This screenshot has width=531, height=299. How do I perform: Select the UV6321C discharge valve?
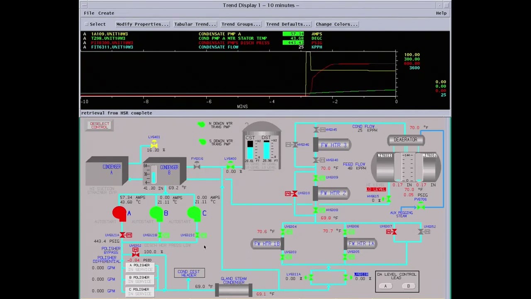(200, 235)
